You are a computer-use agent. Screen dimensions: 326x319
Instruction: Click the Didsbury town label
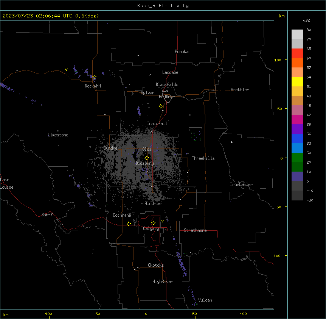pos(145,163)
